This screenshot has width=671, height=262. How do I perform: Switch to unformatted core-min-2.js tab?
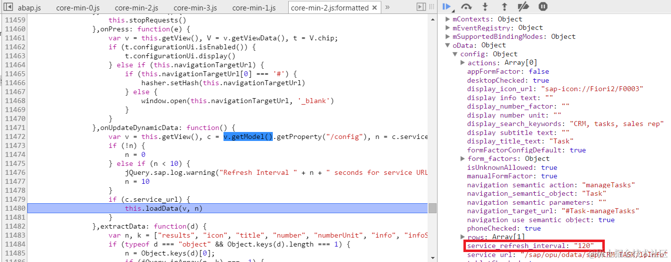pyautogui.click(x=136, y=8)
